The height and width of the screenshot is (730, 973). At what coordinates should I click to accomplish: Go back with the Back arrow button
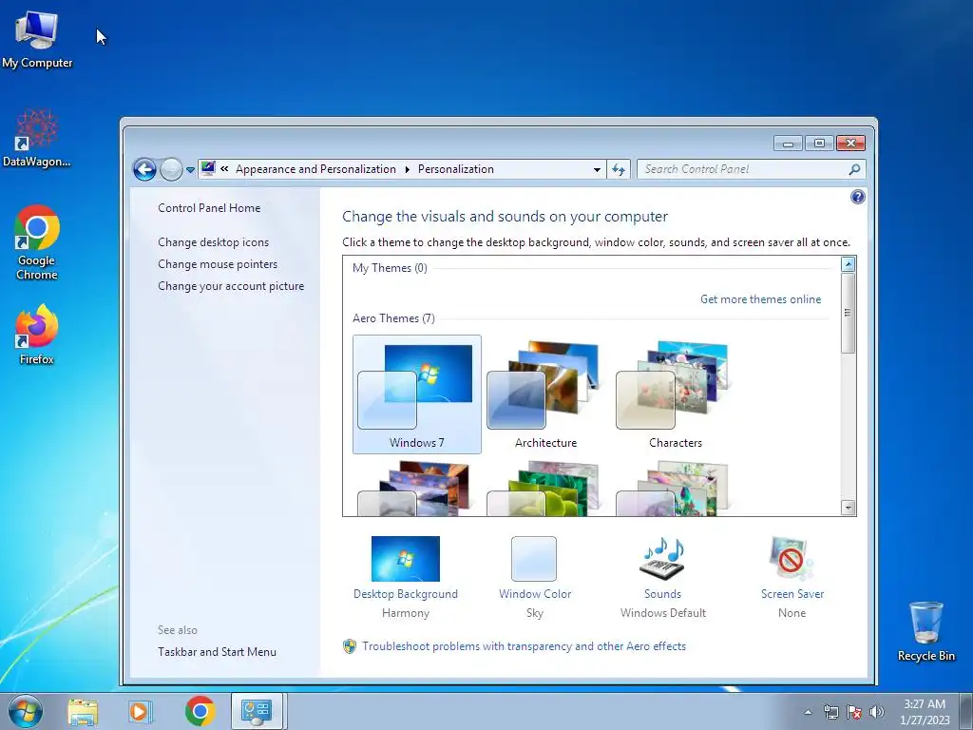coord(144,169)
